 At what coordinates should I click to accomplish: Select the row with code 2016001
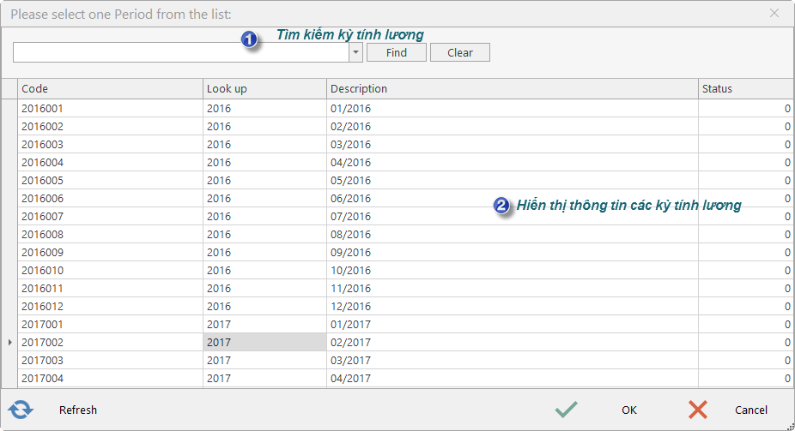tap(405, 108)
